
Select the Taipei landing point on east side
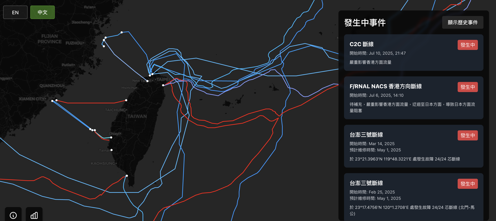pyautogui.click(x=163, y=85)
